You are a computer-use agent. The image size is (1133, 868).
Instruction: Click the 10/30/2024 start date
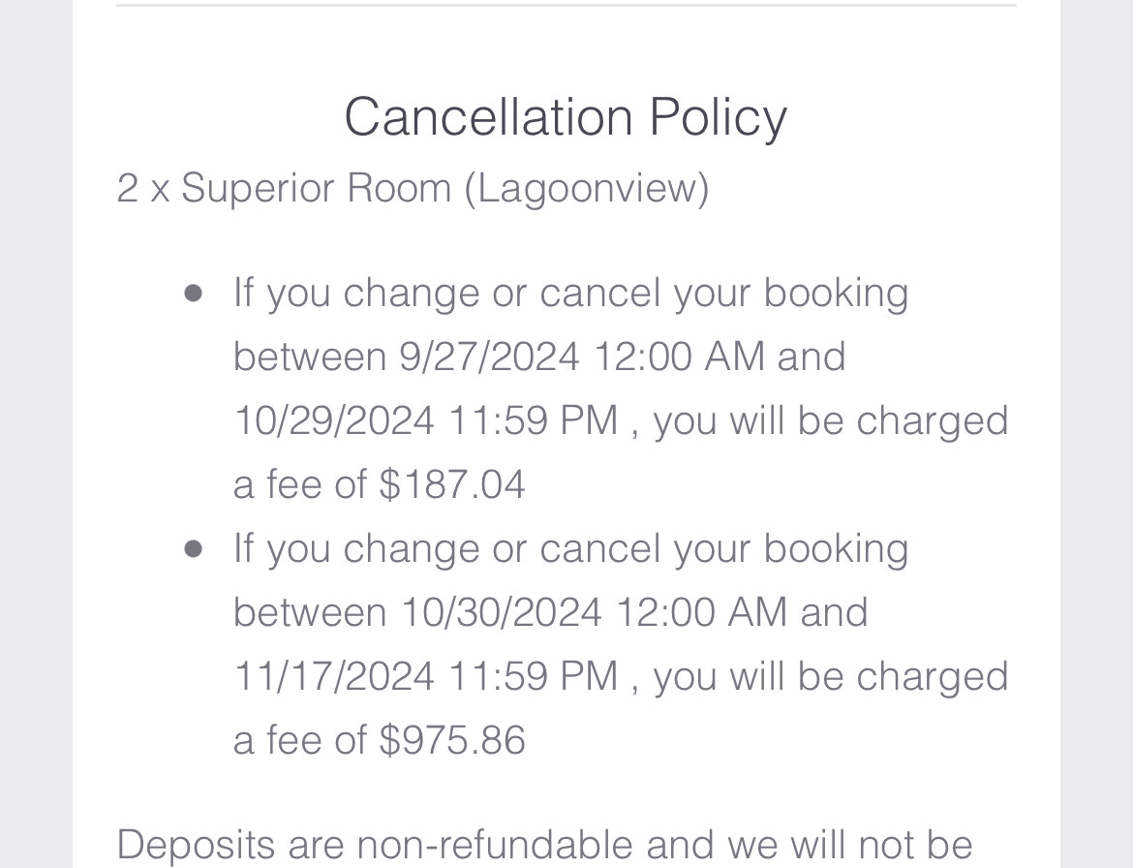[x=501, y=612]
